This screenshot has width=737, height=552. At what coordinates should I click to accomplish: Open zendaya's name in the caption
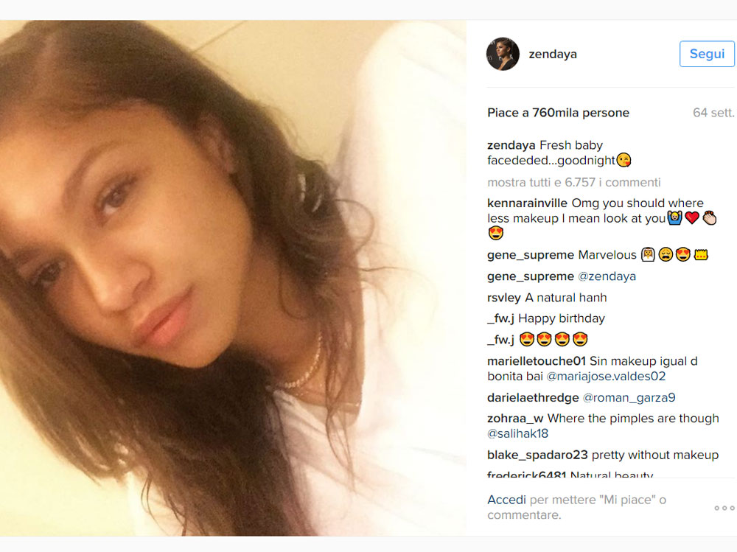511,145
